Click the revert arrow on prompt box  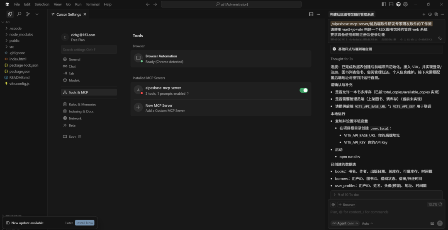pyautogui.click(x=440, y=38)
